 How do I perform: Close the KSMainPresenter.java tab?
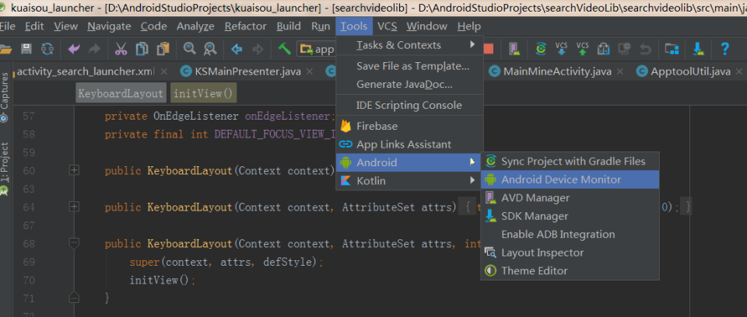click(x=309, y=72)
